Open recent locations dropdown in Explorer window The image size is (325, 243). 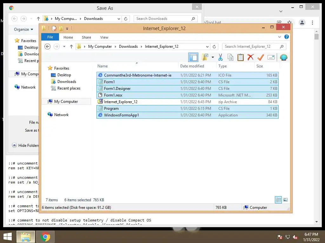point(64,47)
